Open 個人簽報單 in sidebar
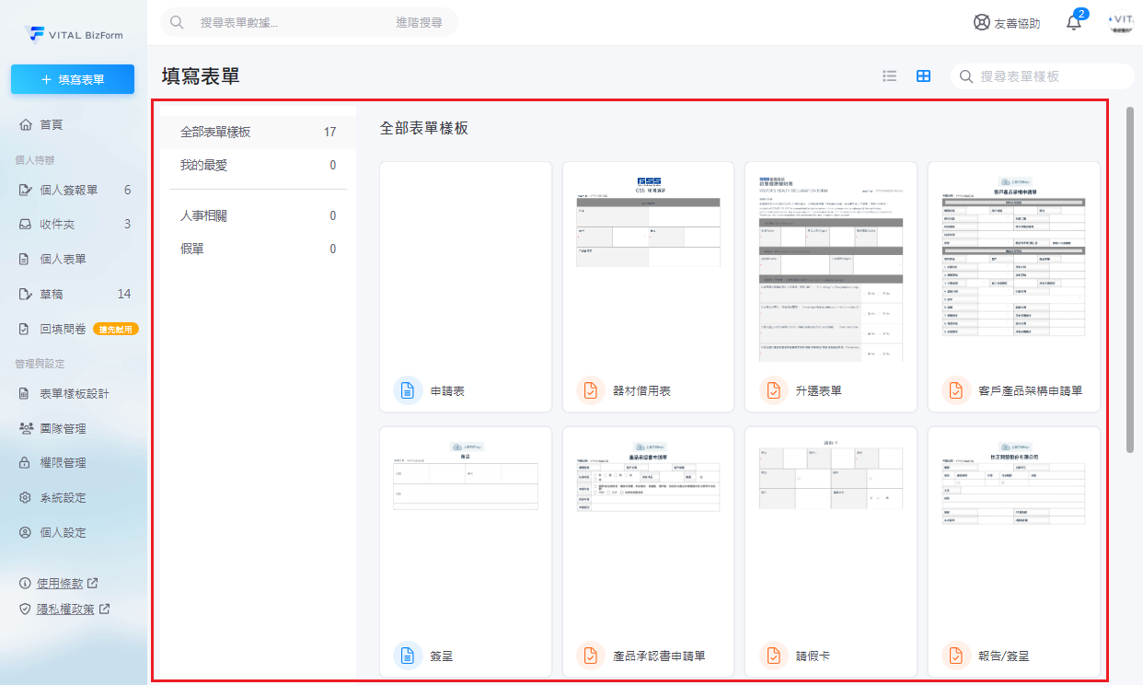This screenshot has height=685, width=1143. point(69,190)
